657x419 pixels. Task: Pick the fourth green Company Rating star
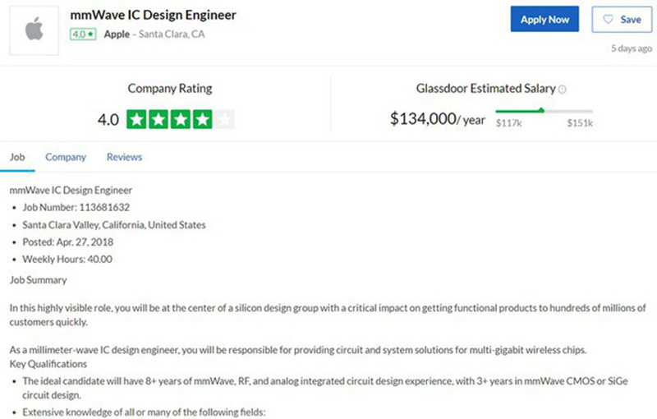[x=202, y=119]
